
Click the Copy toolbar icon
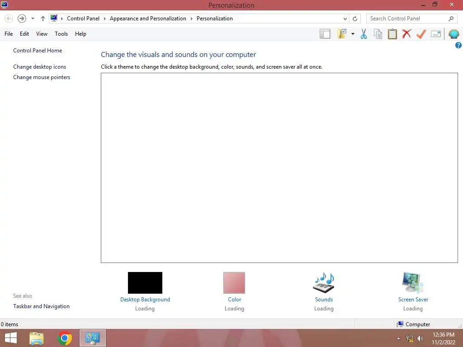click(378, 34)
